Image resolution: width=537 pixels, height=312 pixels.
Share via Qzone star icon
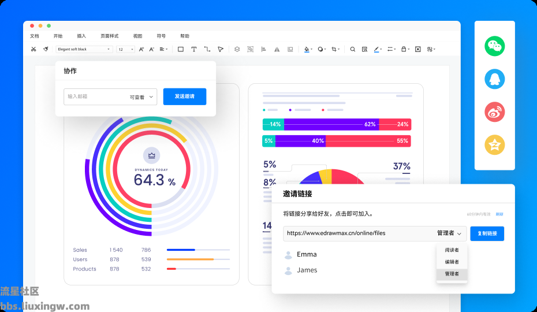tap(494, 144)
